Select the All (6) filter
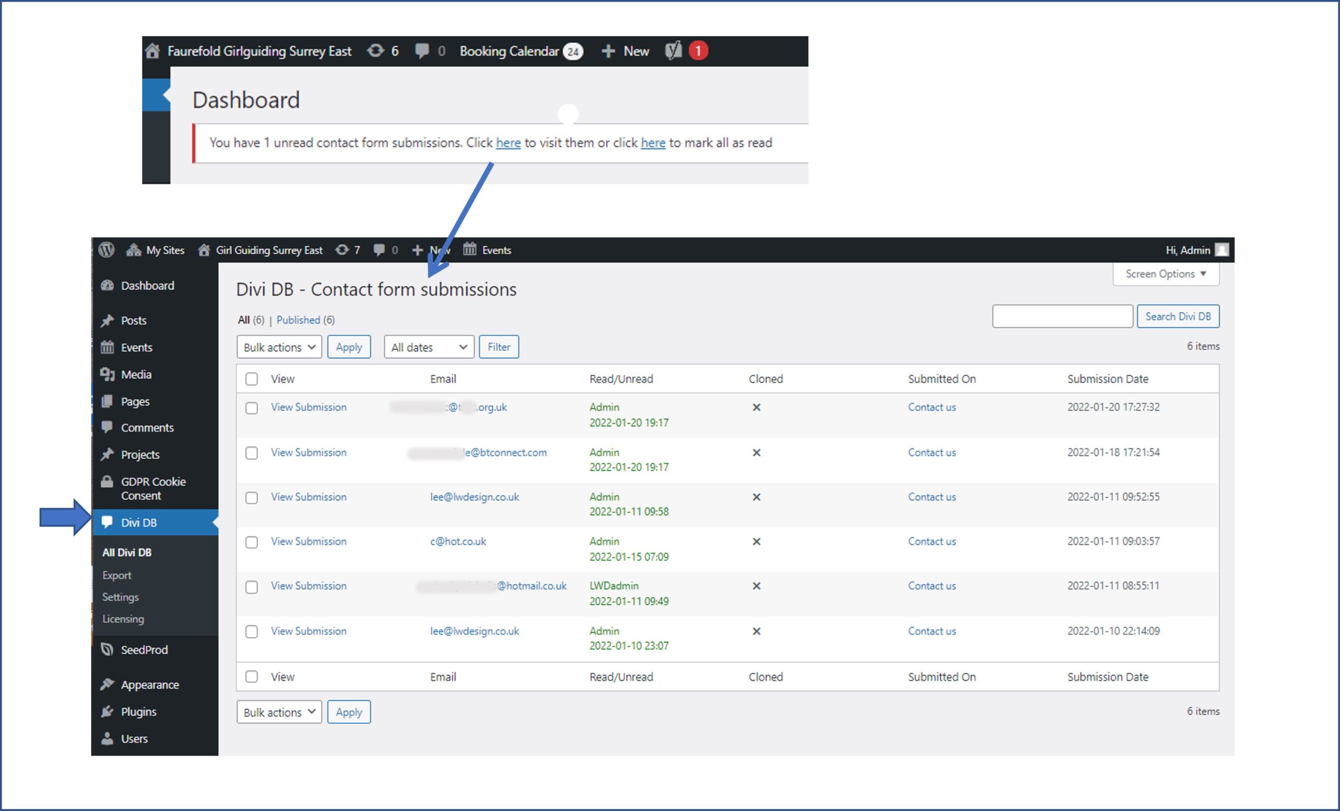Screen dimensions: 1340x811 (x=251, y=320)
